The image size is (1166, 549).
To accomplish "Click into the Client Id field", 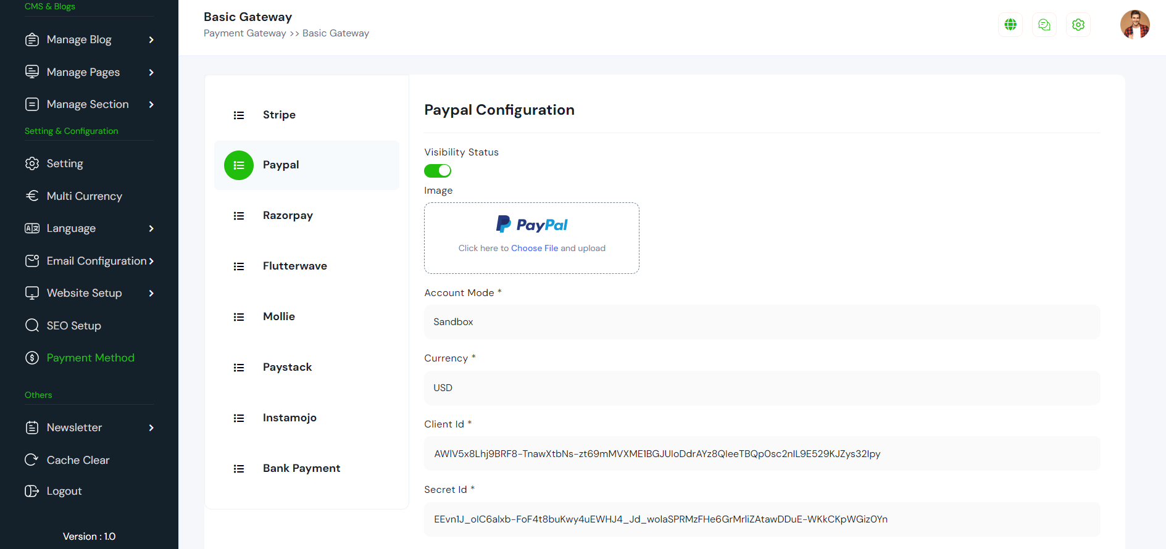I will [x=762, y=454].
